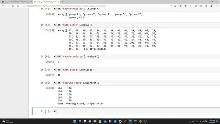This screenshot has width=220, height=124.
Task: Open Microsoft Store from the taskbar
Action: (100, 121)
